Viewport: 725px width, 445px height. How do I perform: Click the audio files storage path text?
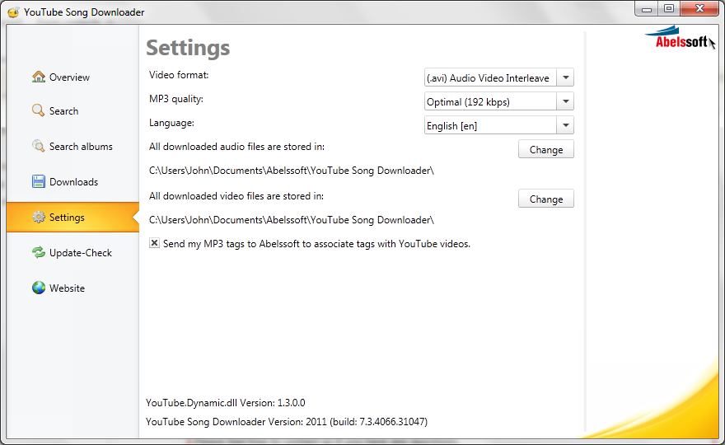[292, 171]
